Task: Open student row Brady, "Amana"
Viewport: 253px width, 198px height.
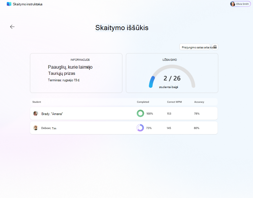Action: (x=124, y=113)
